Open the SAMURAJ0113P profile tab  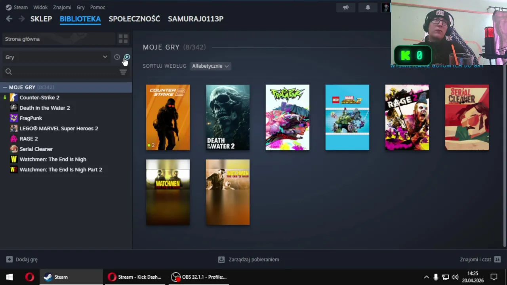coord(196,19)
